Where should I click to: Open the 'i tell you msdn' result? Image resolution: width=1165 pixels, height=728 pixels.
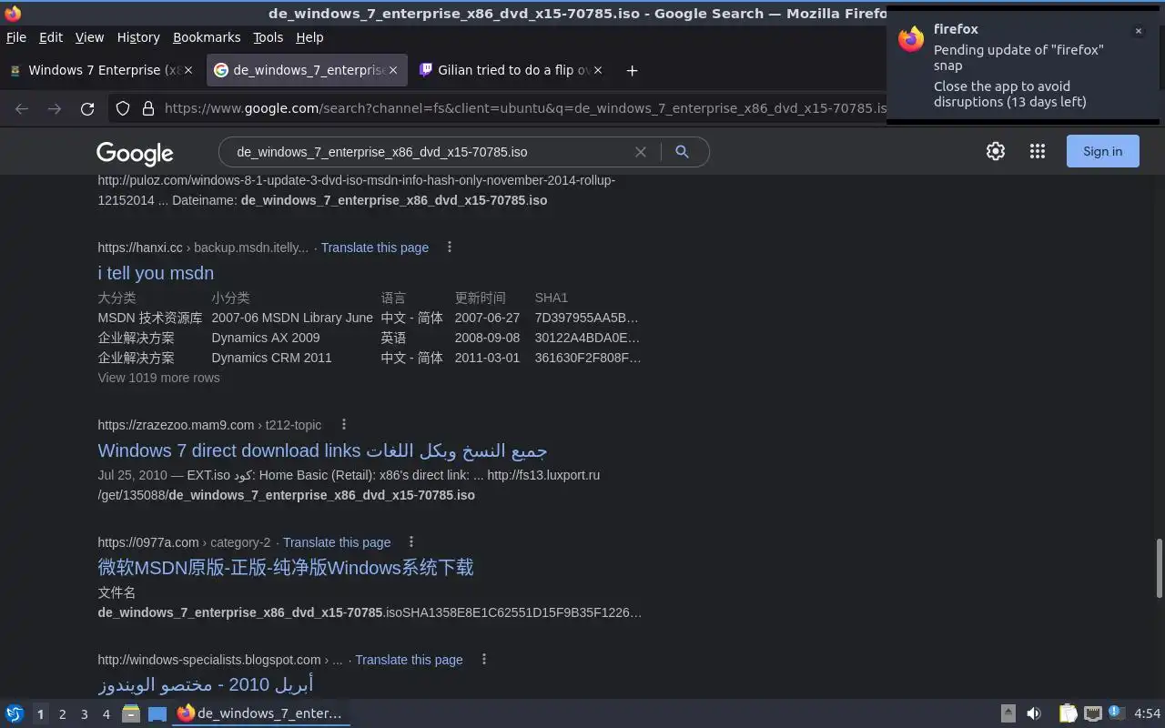coord(156,273)
